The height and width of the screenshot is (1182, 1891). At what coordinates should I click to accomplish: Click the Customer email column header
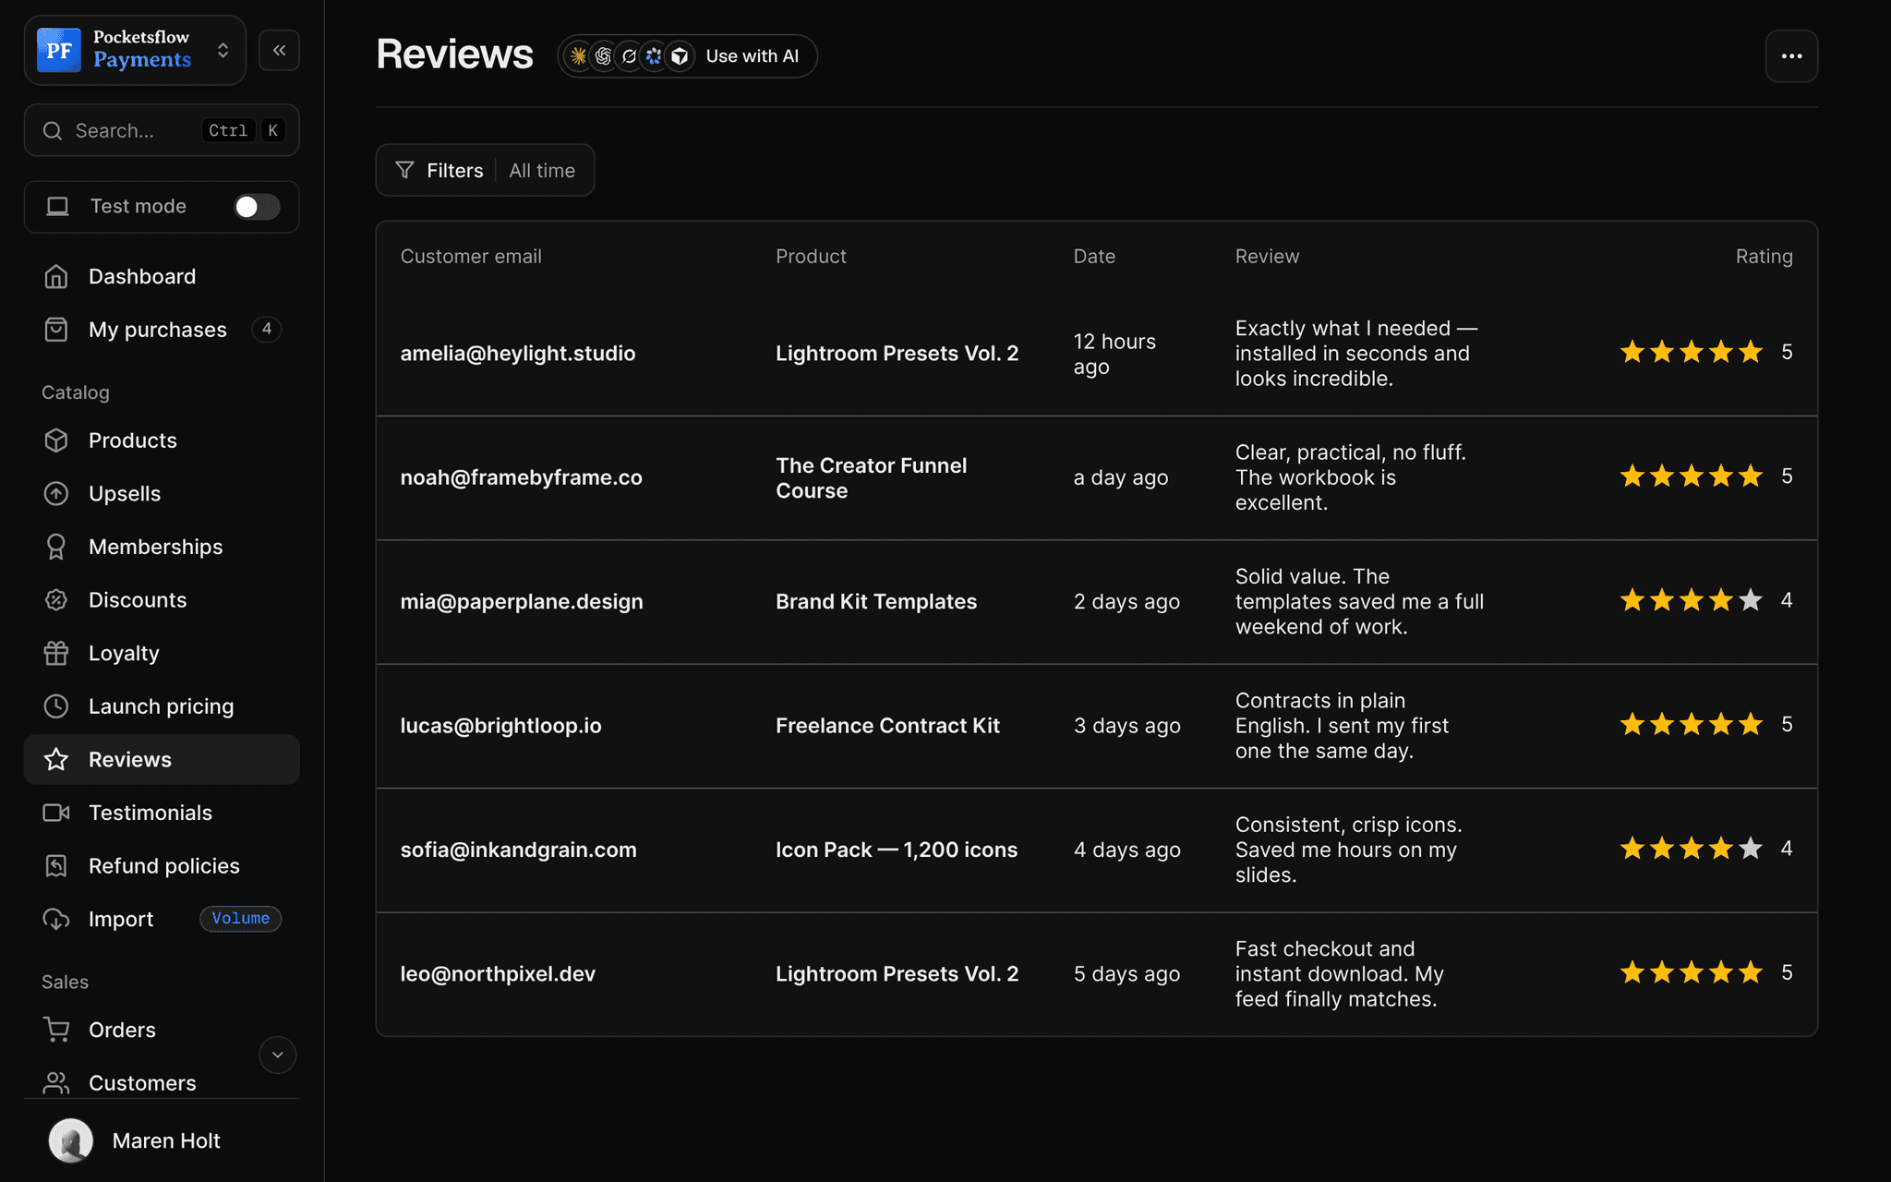coord(471,257)
